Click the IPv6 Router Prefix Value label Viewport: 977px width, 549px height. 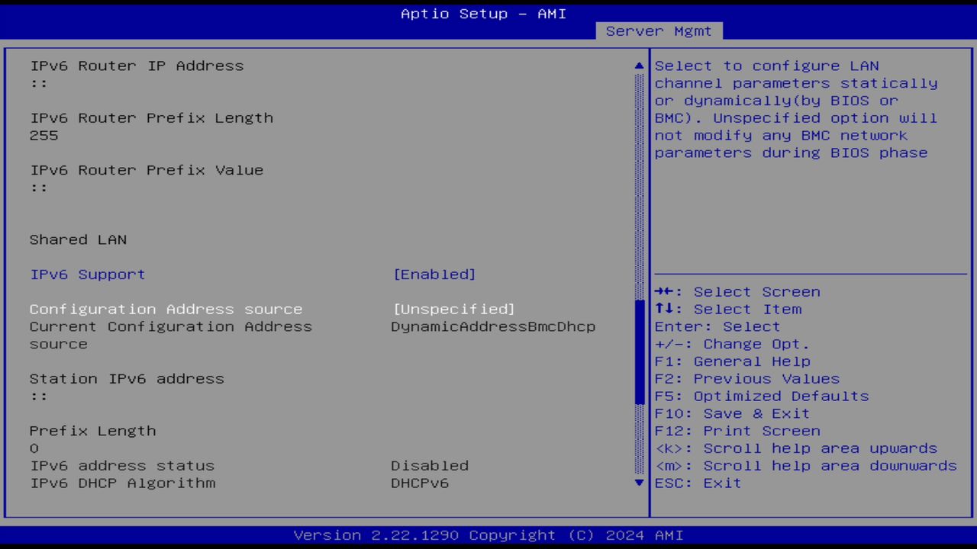(x=147, y=170)
